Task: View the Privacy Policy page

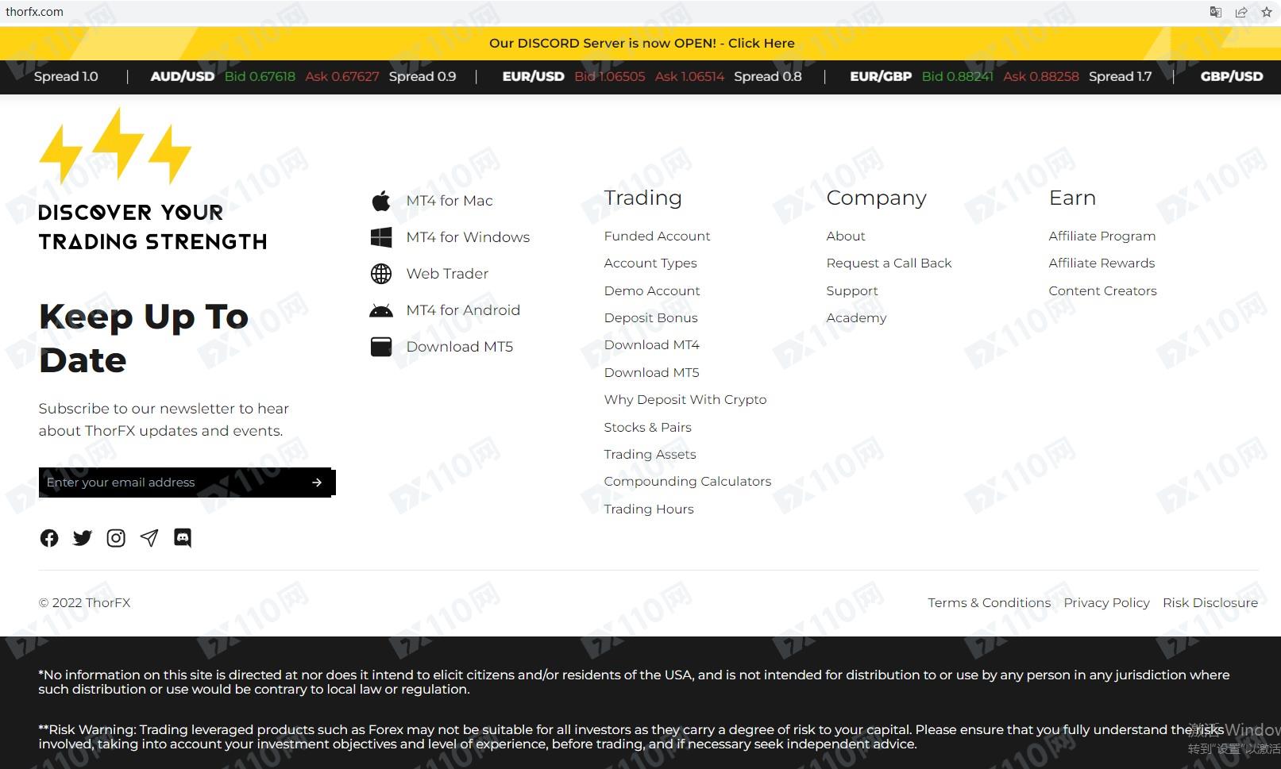Action: coord(1106,602)
